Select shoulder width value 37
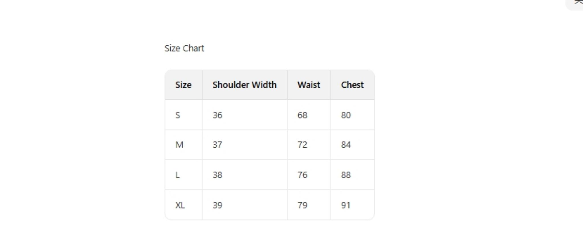 tap(217, 145)
